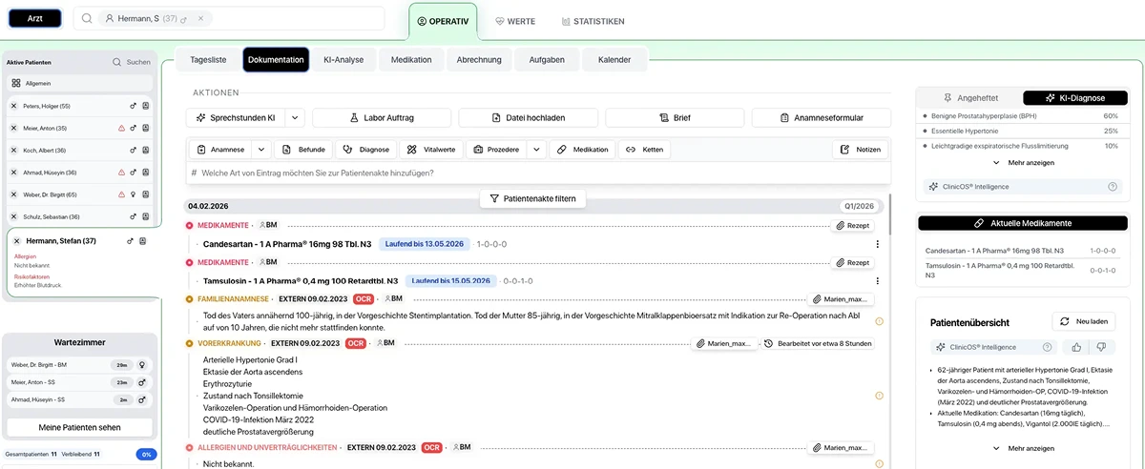This screenshot has height=469, width=1145.
Task: Expand Sprechstunden KI dropdown arrow
Action: (x=295, y=118)
